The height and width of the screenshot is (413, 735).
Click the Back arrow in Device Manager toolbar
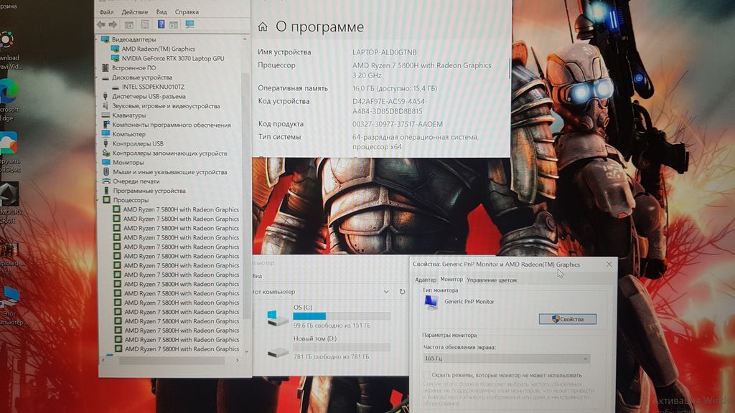point(102,24)
